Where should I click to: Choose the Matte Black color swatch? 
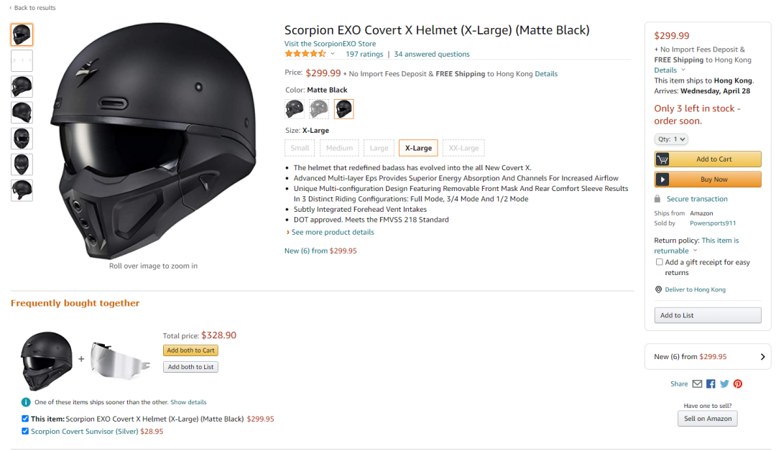pyautogui.click(x=343, y=108)
